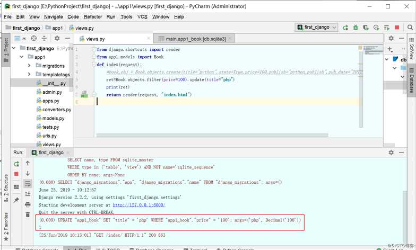Open Run panel settings gear
This screenshot has width=416, height=250.
(391, 153)
